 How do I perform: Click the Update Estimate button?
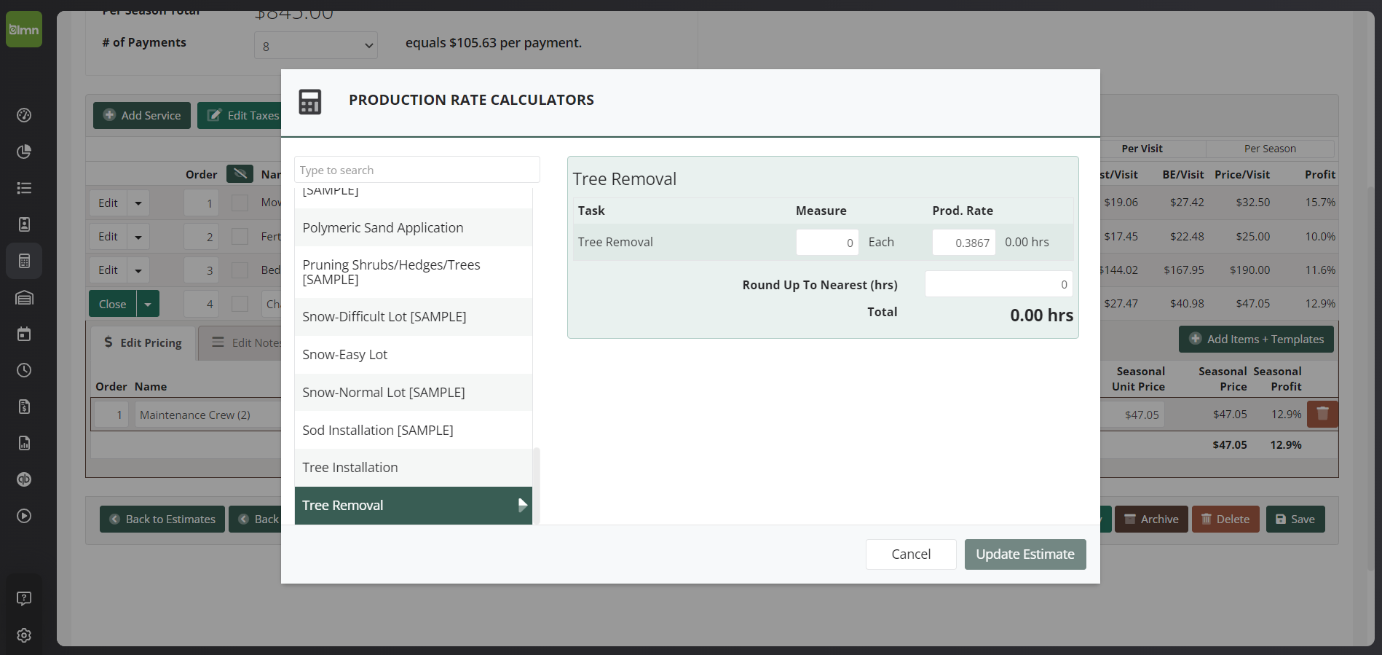pos(1025,554)
